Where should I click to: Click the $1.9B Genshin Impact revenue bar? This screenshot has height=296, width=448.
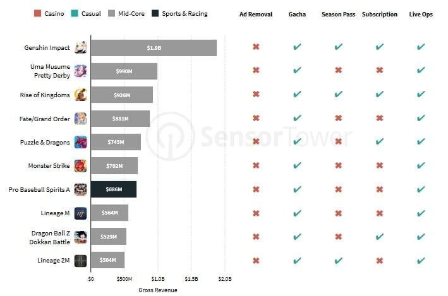click(154, 48)
